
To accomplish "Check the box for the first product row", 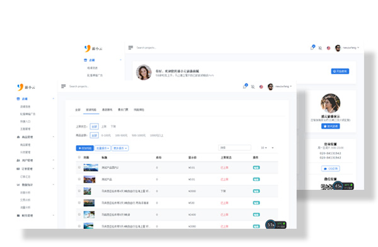I will 79,167.
